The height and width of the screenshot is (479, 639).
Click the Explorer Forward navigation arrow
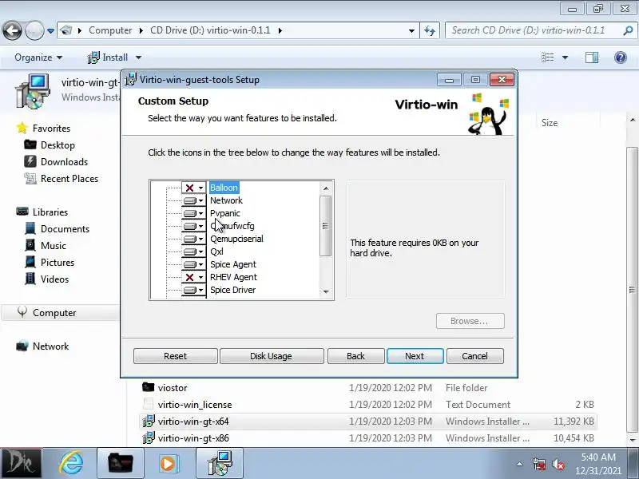pyautogui.click(x=34, y=30)
